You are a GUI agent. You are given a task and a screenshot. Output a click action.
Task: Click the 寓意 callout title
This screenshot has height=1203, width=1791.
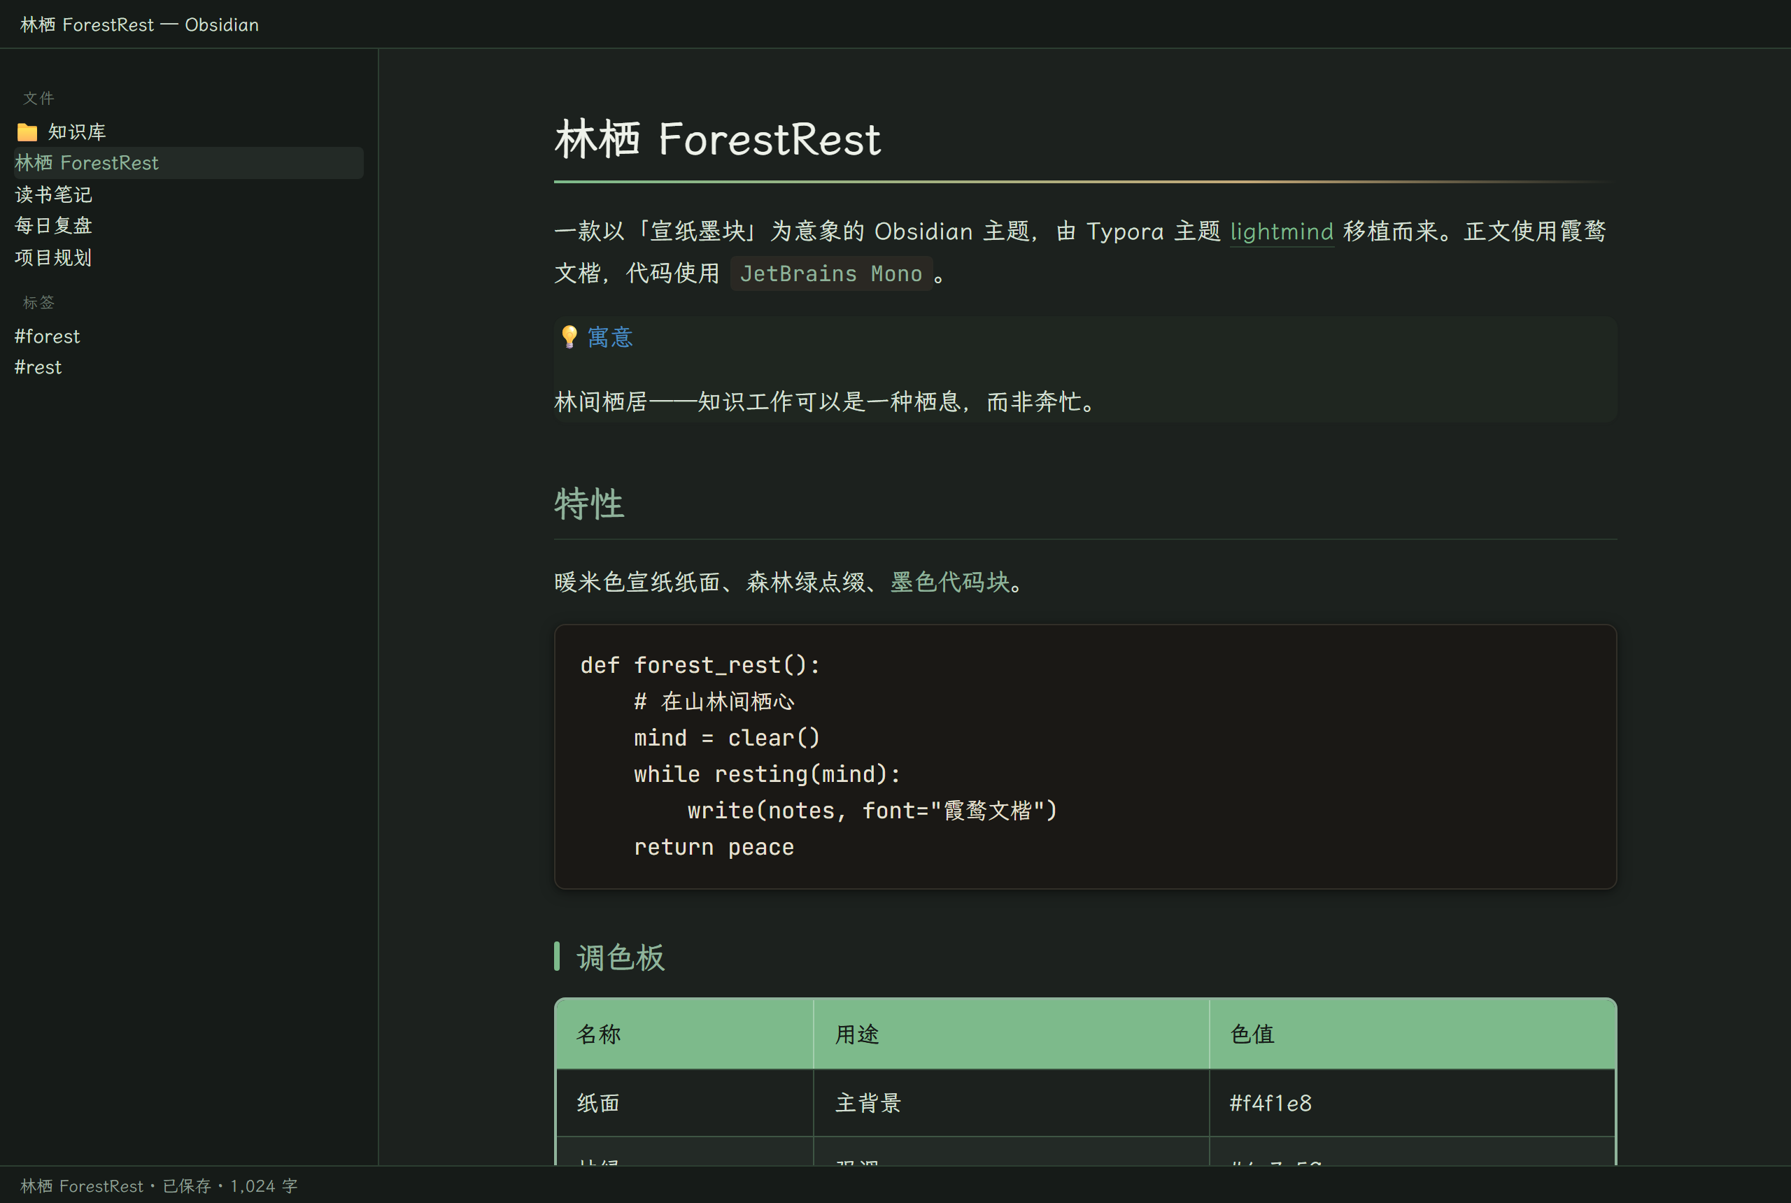point(610,337)
